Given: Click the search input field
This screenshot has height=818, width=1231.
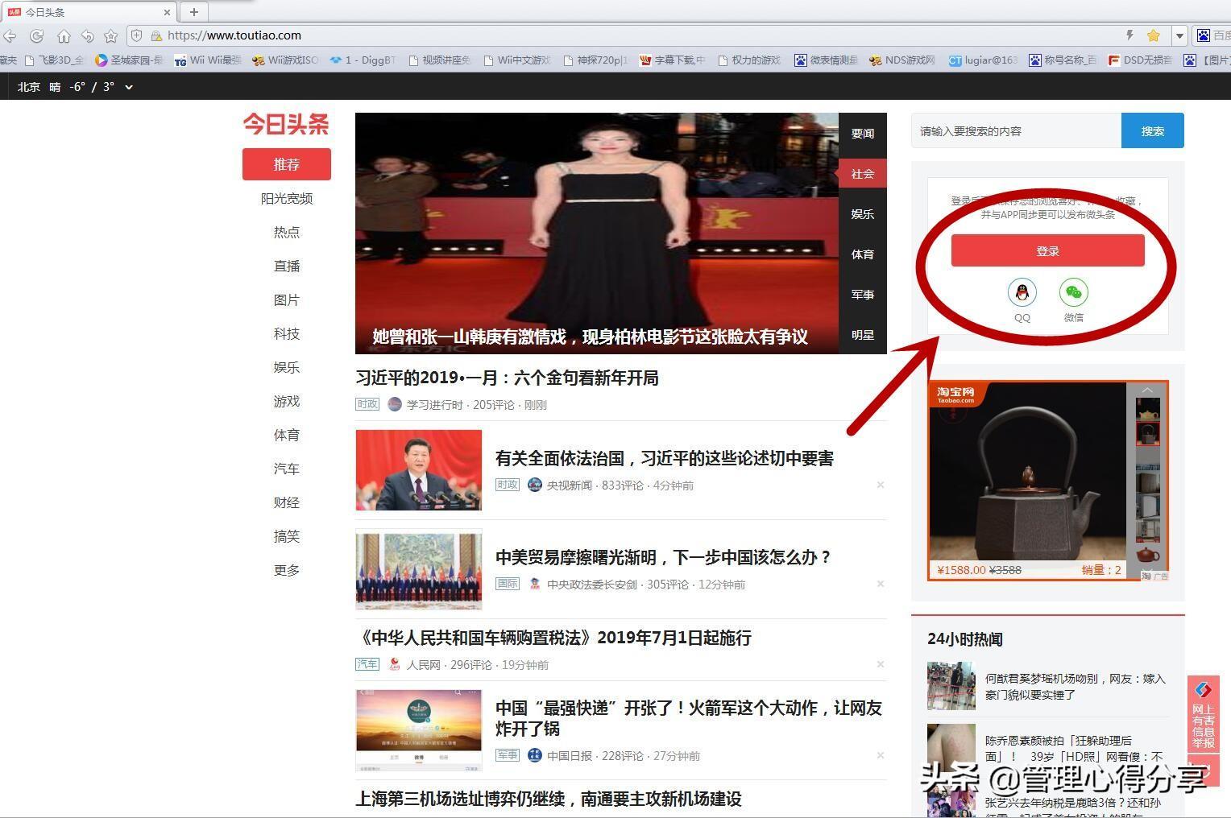Looking at the screenshot, I should point(1015,131).
